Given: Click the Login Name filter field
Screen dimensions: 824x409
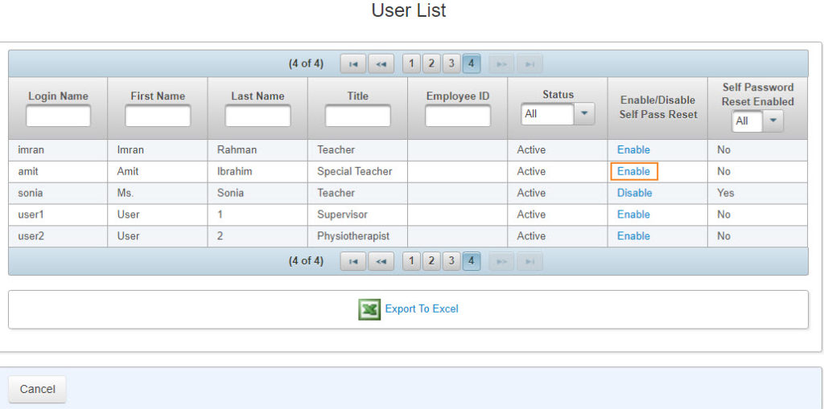Looking at the screenshot, I should pos(58,116).
